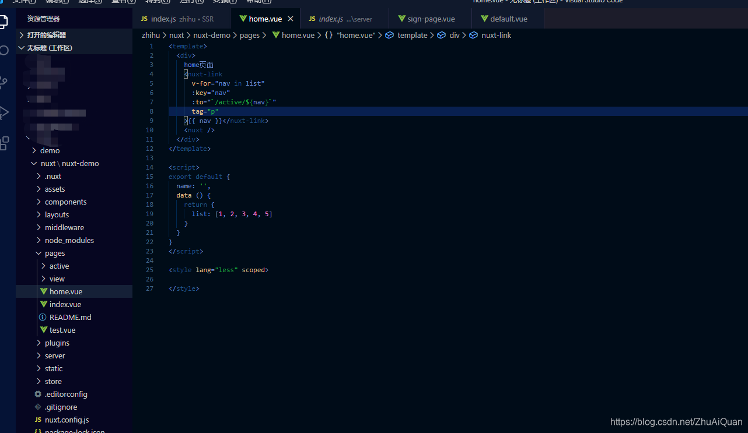Open nuxt.config.js in the file tree
The image size is (748, 433).
[x=74, y=420]
